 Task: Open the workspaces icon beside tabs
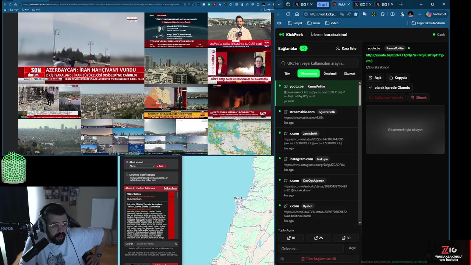[x=288, y=4]
